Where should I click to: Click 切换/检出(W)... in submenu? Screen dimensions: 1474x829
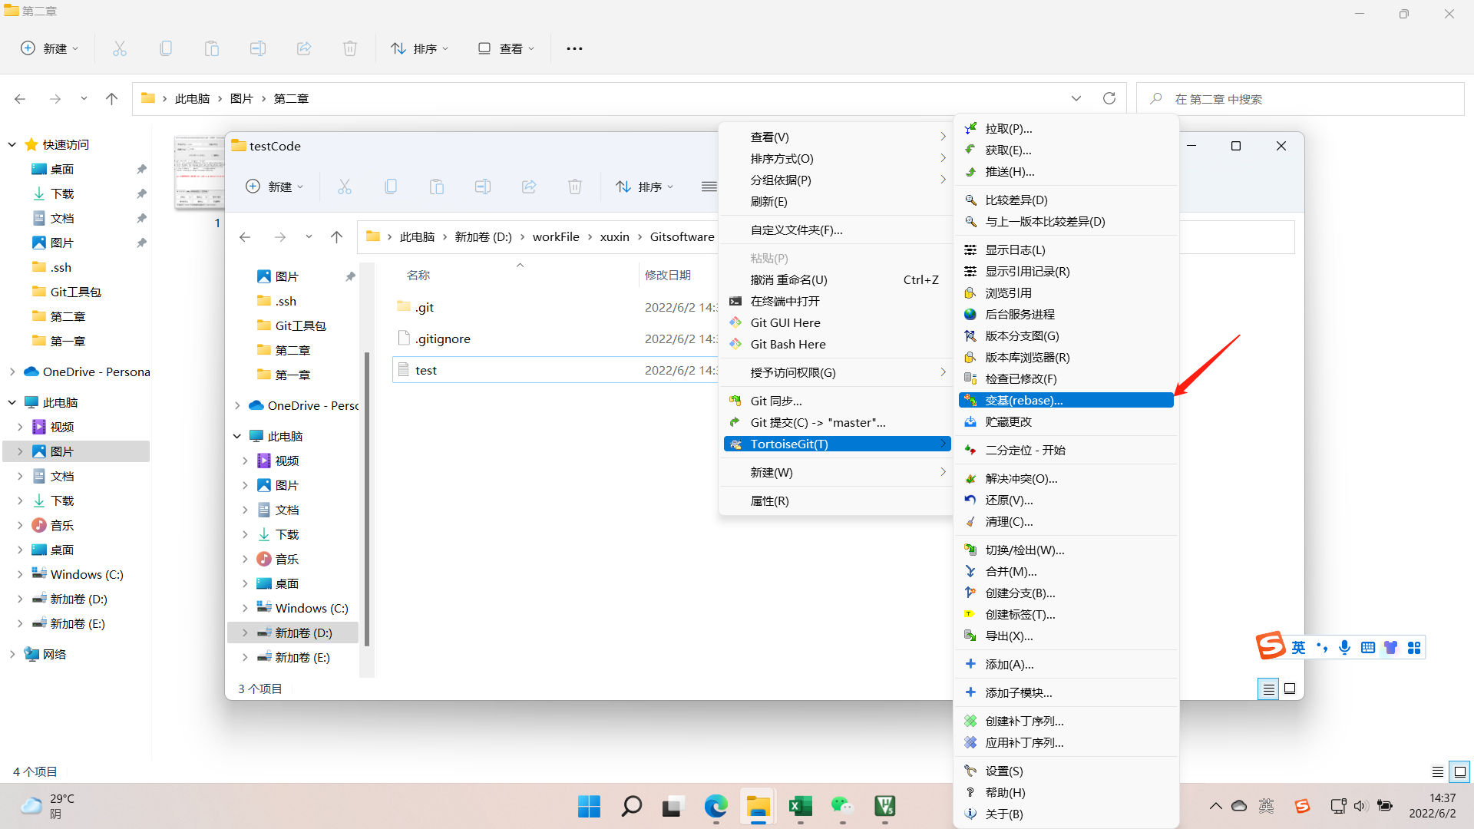1066,550
